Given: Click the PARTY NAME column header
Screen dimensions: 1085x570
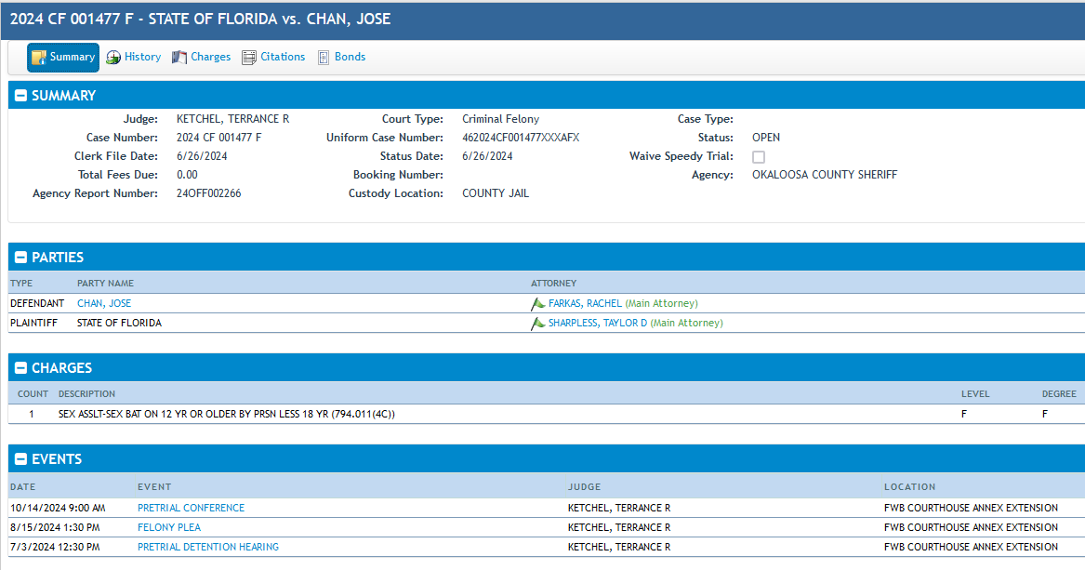Looking at the screenshot, I should click(x=105, y=283).
